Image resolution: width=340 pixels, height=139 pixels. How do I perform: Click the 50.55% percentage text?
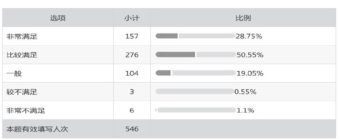[x=250, y=55]
